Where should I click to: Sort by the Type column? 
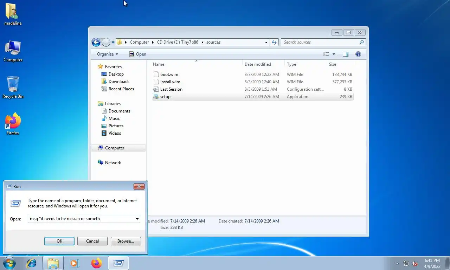click(305, 64)
